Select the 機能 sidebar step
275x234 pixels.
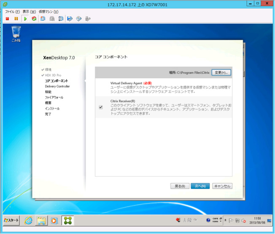[x=48, y=92]
